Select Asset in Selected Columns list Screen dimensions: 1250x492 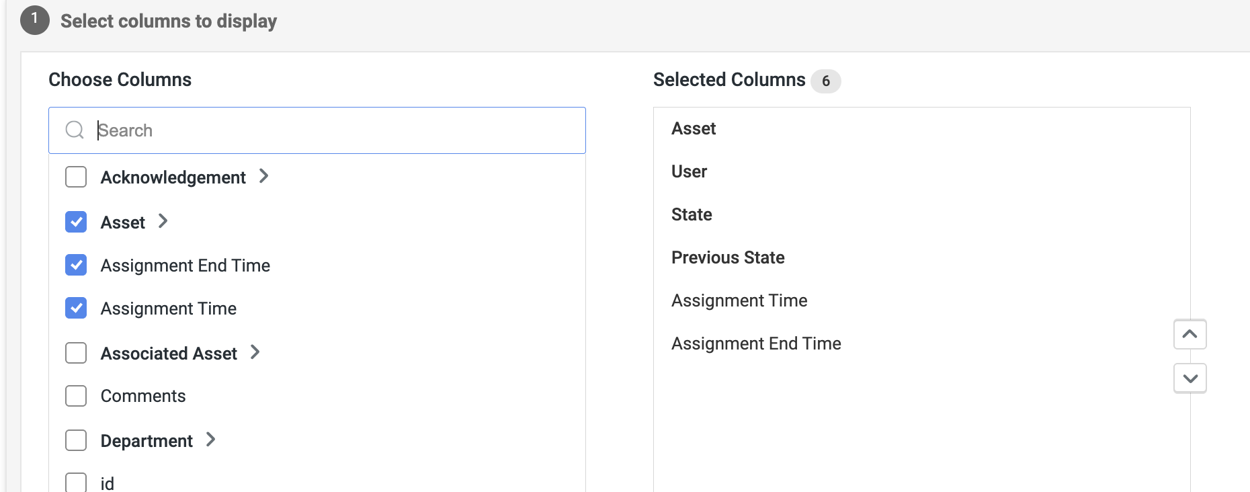(x=694, y=128)
